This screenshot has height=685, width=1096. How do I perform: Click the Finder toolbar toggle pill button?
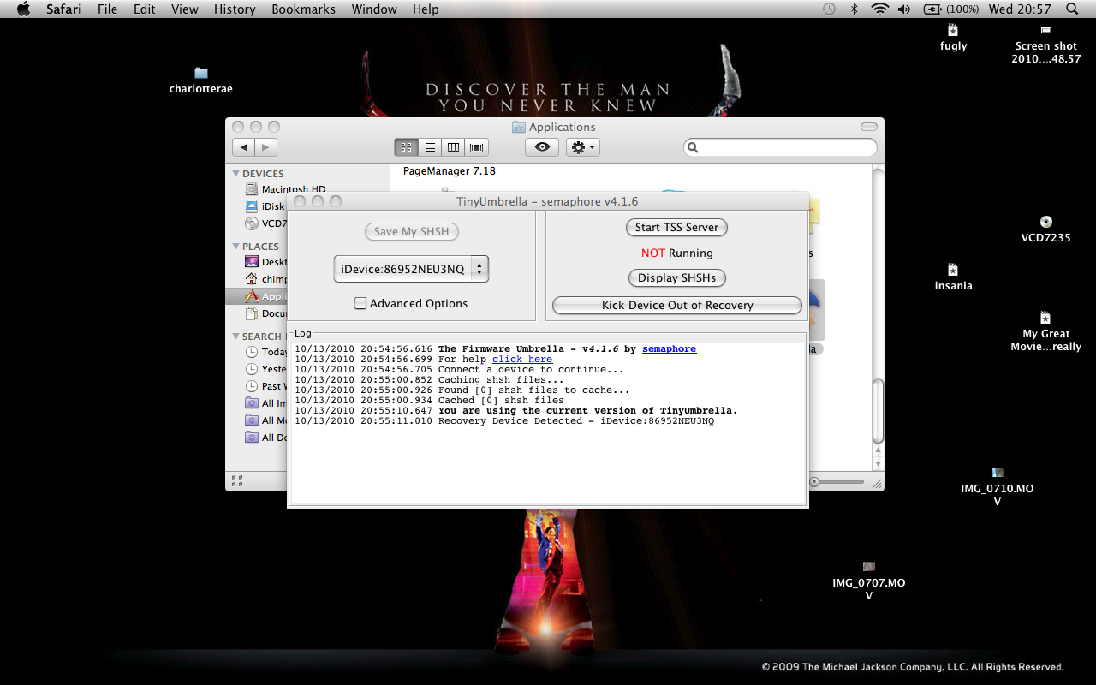click(869, 127)
